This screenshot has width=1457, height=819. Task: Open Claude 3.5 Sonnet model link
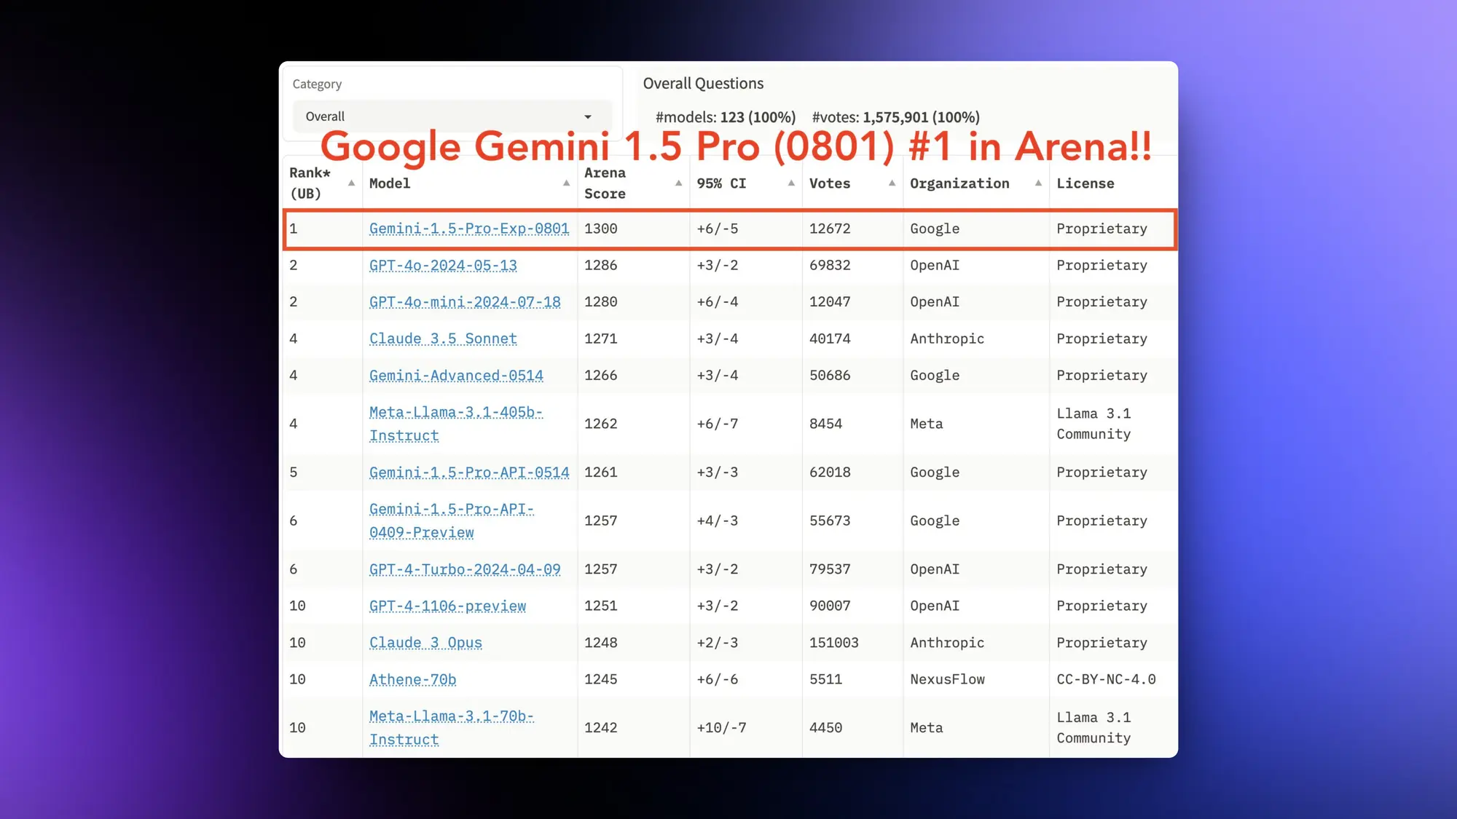pyautogui.click(x=443, y=339)
